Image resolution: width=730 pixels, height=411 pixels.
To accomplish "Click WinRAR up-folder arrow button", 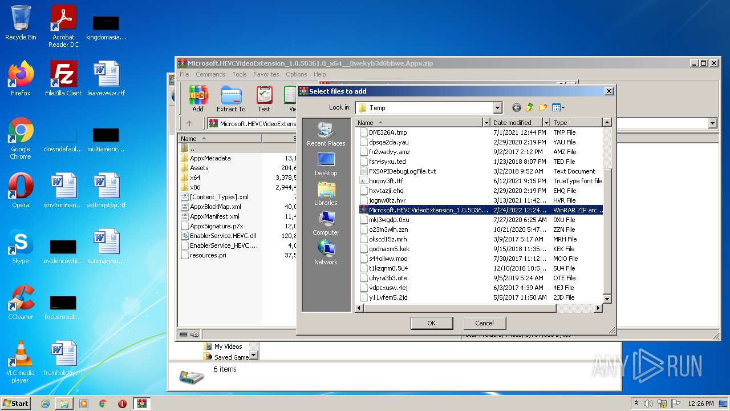I will 189,123.
